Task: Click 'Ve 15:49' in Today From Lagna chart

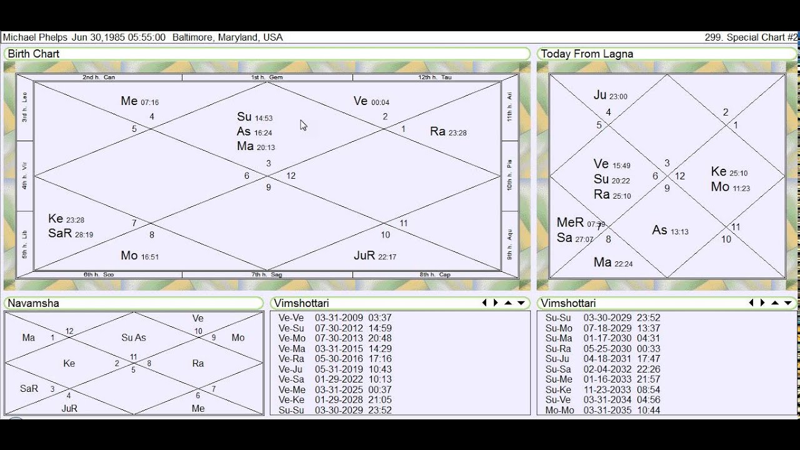Action: click(612, 164)
